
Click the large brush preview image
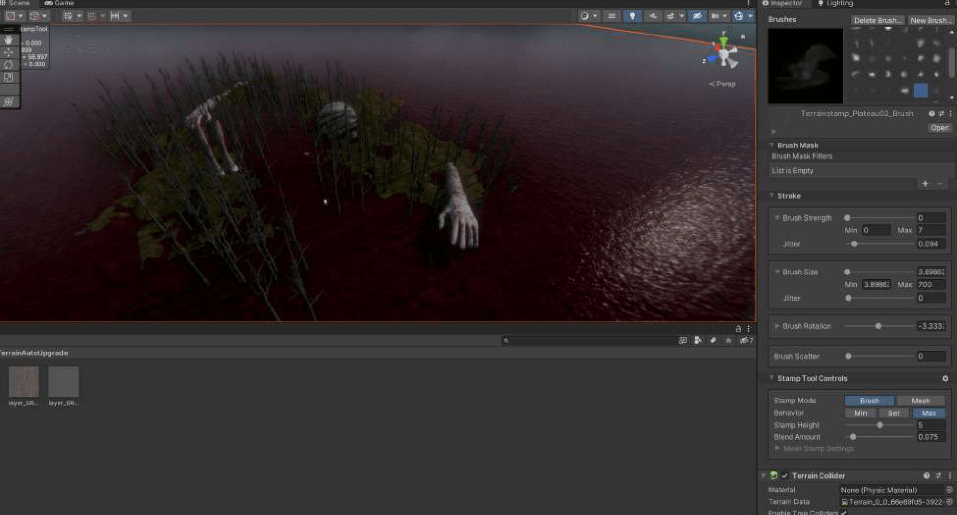(805, 66)
